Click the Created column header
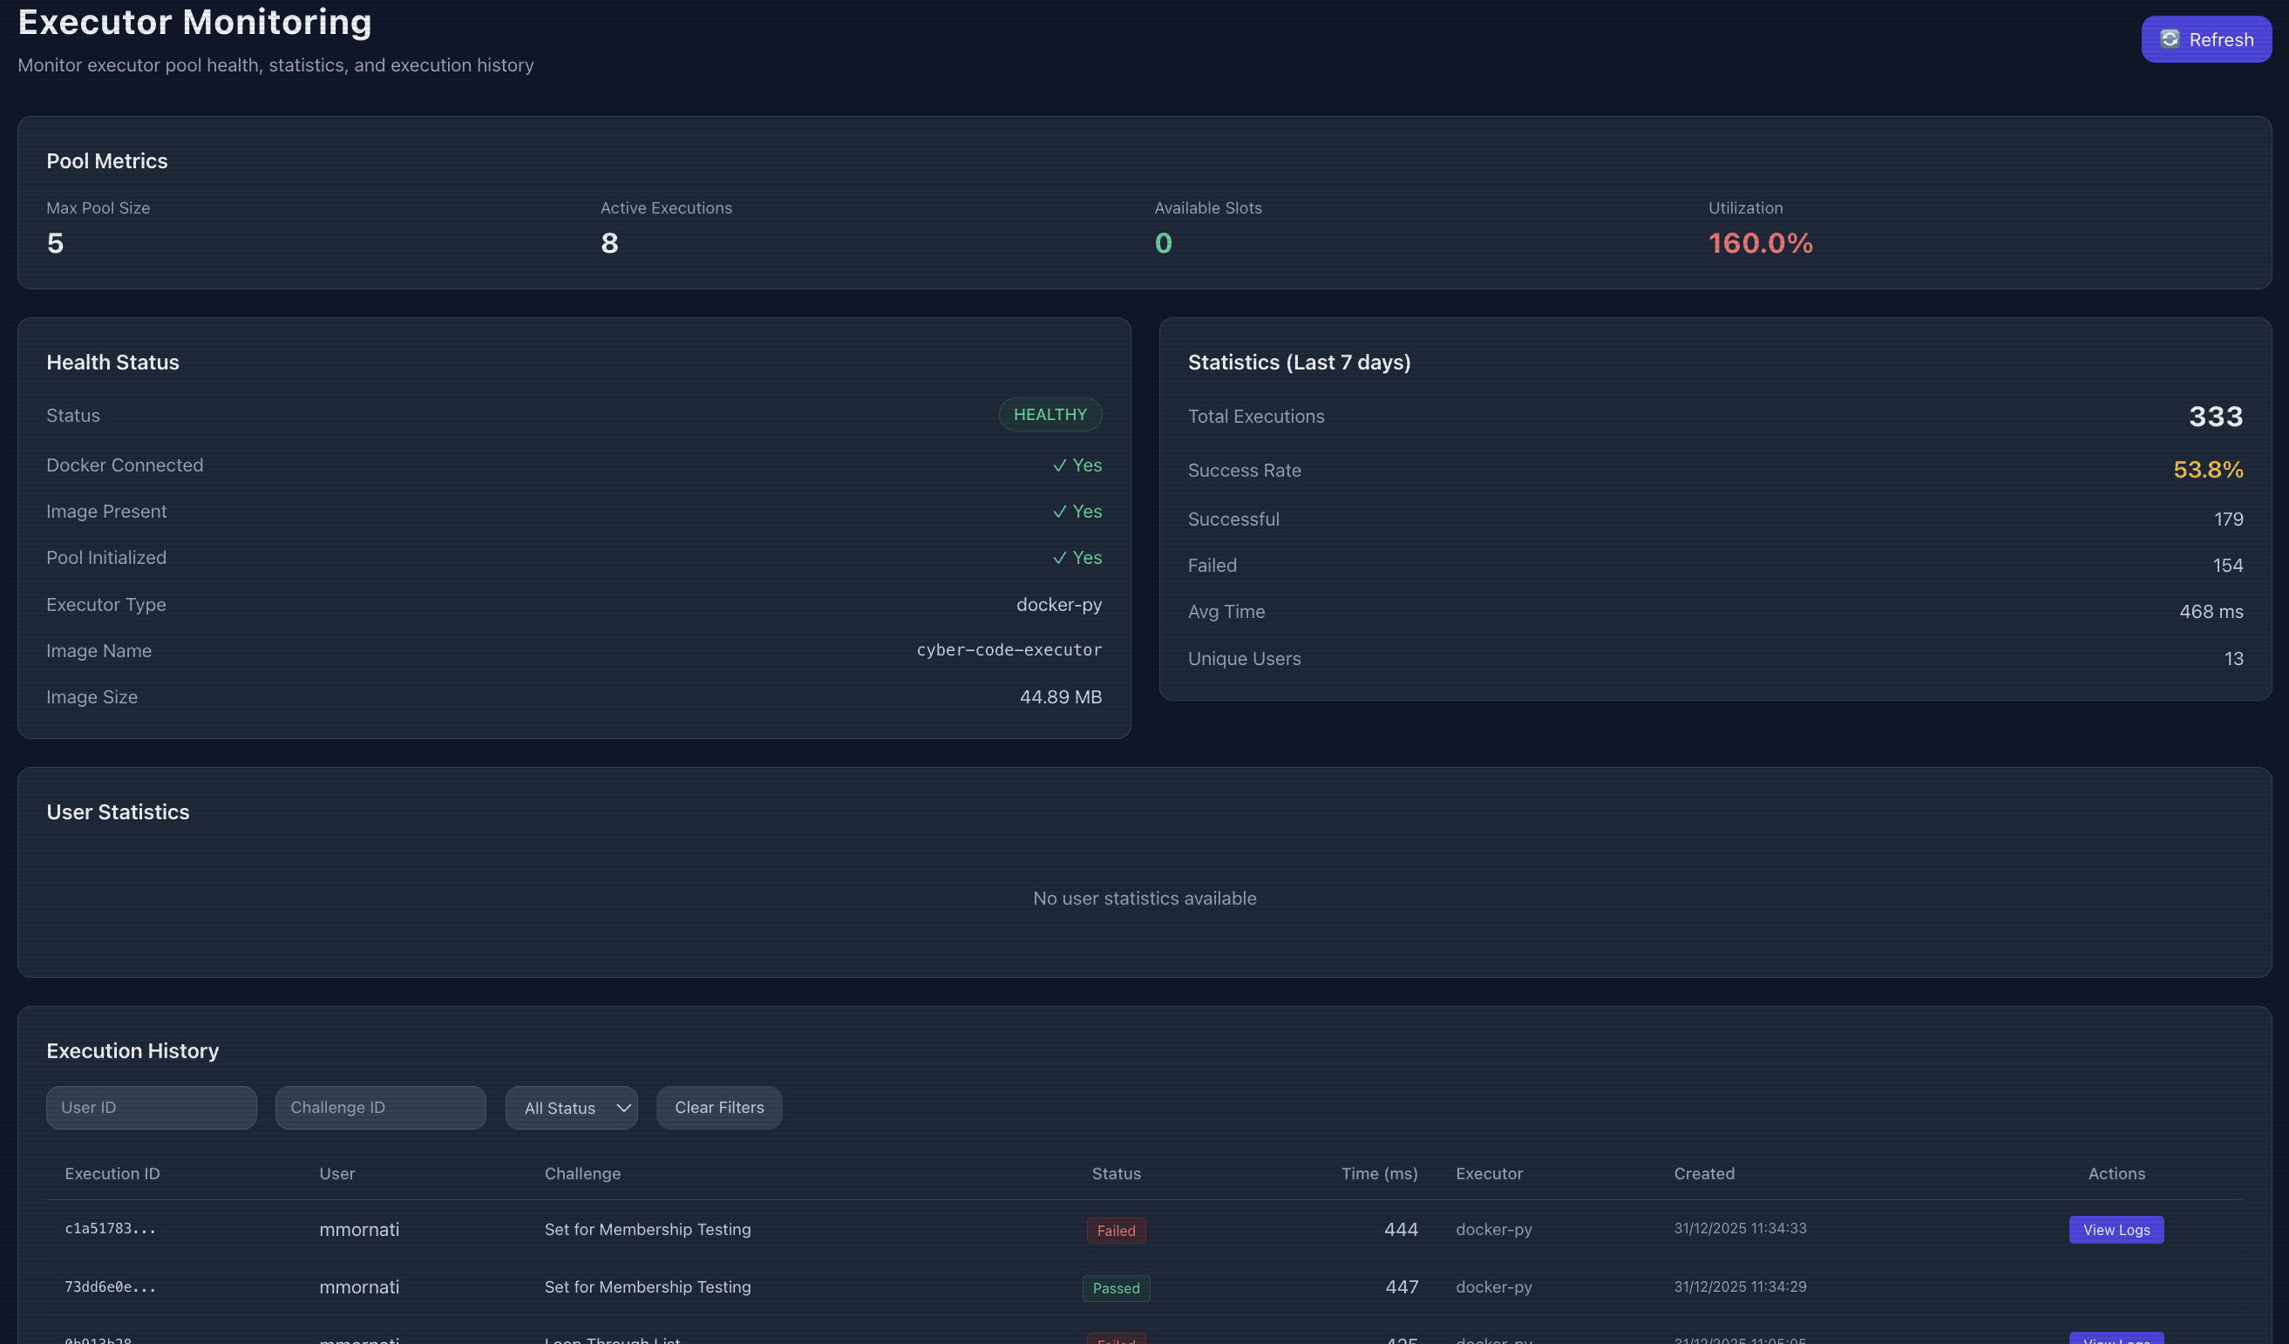Viewport: 2289px width, 1344px height. click(x=1704, y=1172)
